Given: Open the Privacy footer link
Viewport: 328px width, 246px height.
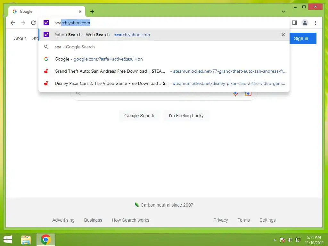Looking at the screenshot, I should [x=220, y=220].
